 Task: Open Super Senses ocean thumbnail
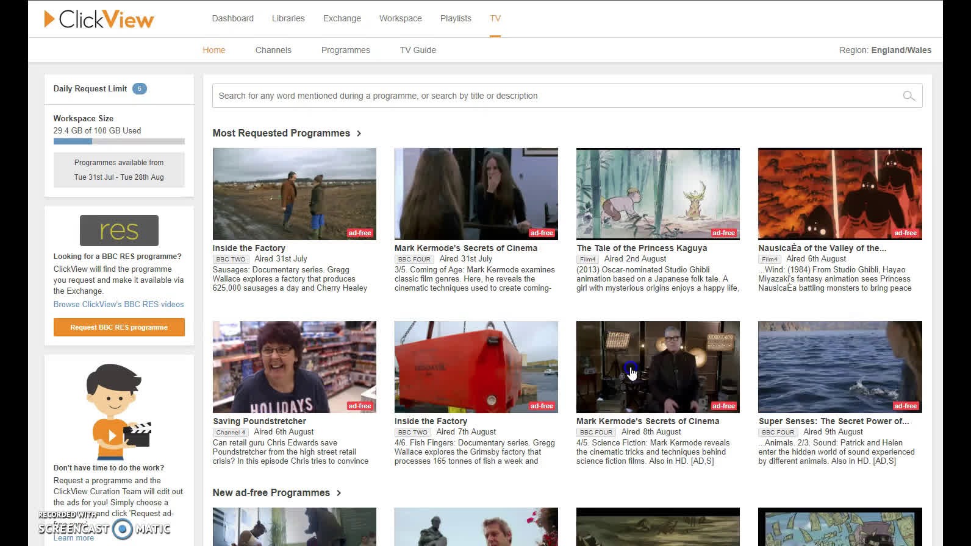tap(840, 367)
